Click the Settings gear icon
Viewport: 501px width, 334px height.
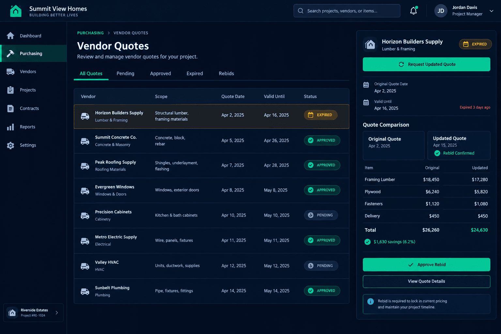(x=10, y=145)
